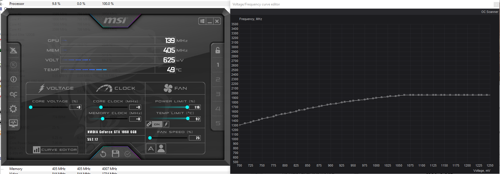Viewport: 500px width, 174px height.
Task: Focus the Memory Clock +0 value field
Action: tap(135, 119)
